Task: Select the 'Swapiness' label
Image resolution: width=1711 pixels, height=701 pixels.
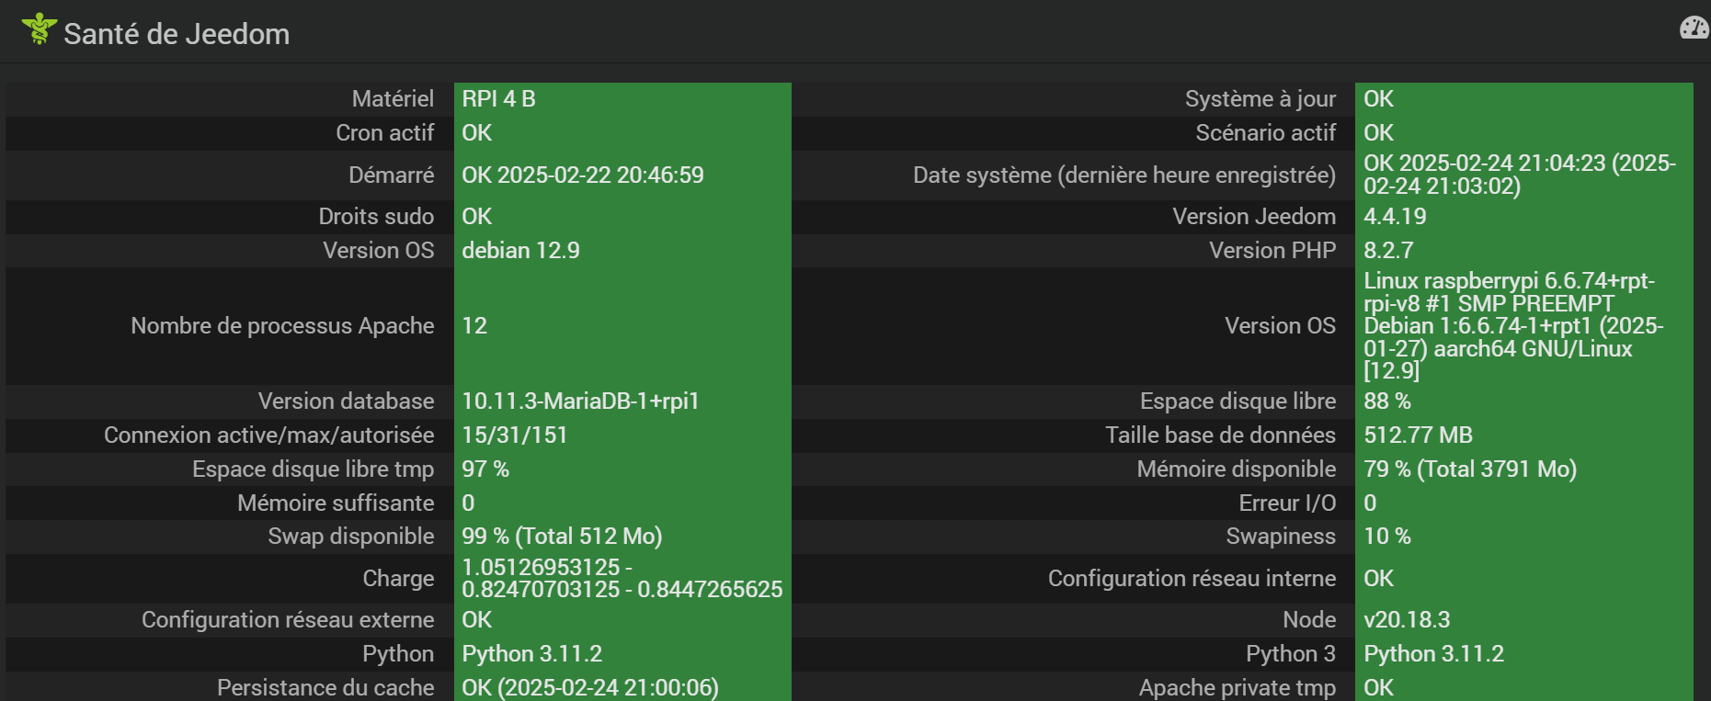Action: coord(1281,536)
